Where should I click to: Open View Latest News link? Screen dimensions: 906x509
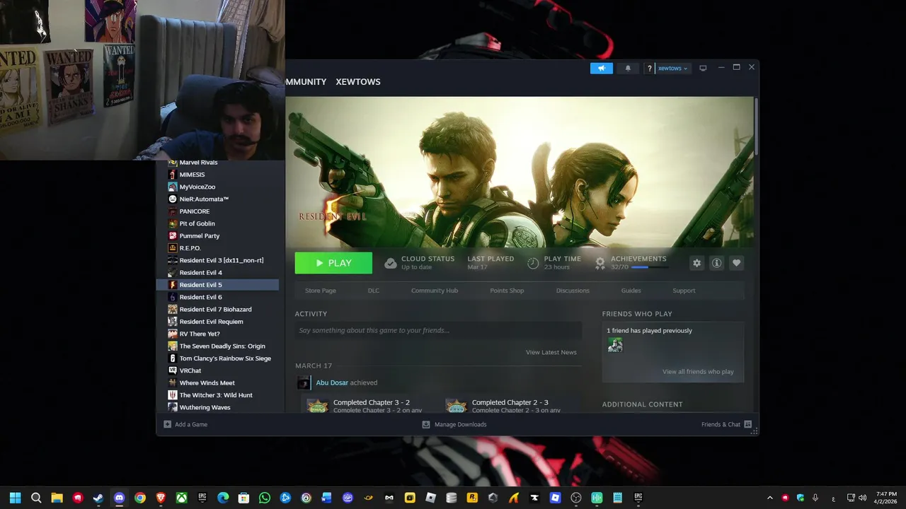[x=551, y=352]
